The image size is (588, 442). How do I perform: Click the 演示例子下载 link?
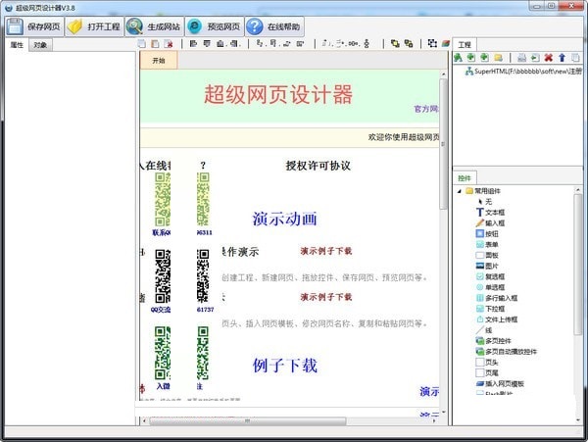tap(334, 250)
